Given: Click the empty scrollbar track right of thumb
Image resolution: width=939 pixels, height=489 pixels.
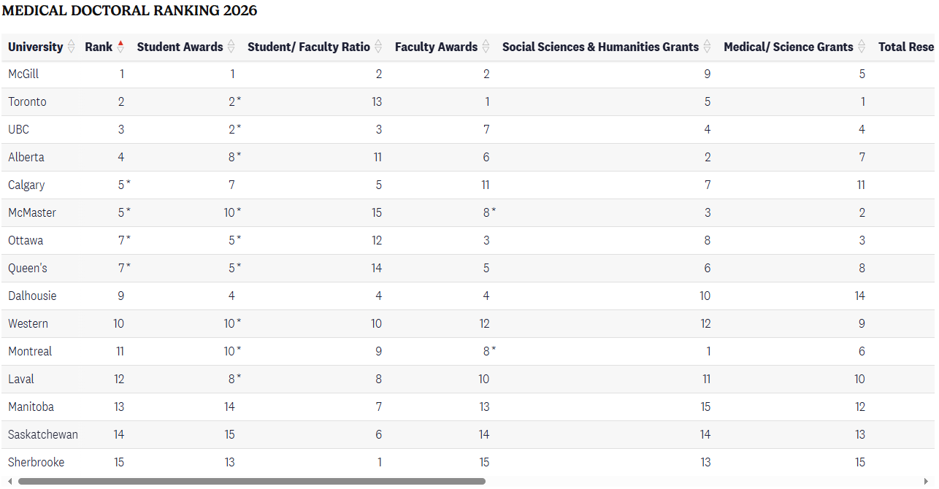Looking at the screenshot, I should coord(701,481).
